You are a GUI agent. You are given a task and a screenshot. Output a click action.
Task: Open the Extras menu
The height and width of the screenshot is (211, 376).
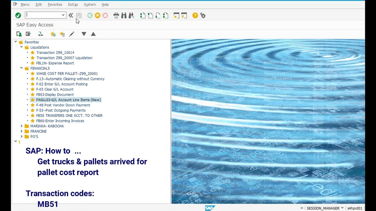[x=73, y=4]
